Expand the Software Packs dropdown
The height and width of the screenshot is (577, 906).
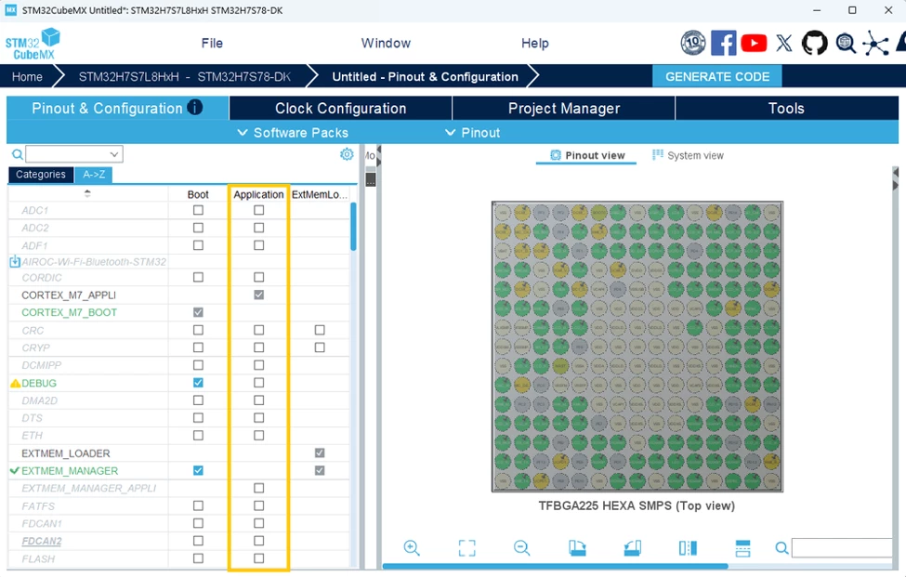293,132
